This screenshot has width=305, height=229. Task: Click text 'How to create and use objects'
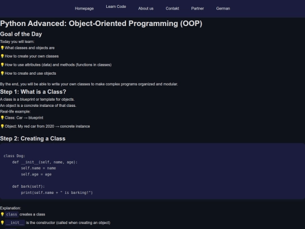click(x=30, y=74)
